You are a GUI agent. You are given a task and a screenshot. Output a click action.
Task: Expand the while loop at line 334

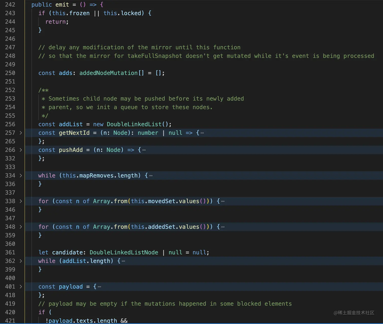pos(21,176)
